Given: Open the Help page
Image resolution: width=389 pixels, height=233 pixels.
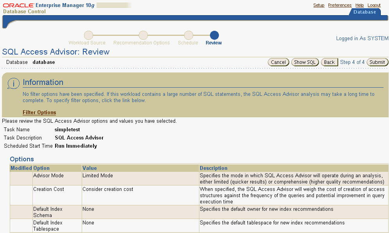Looking at the screenshot, I should (359, 5).
